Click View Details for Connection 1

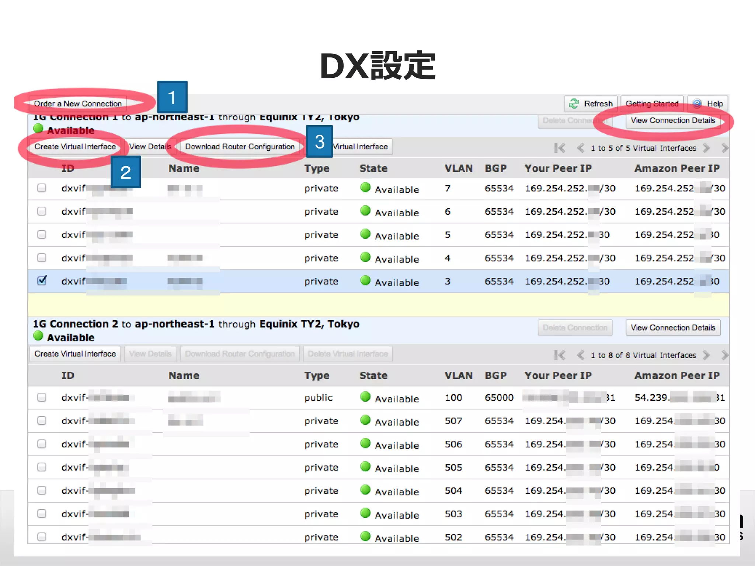[150, 147]
